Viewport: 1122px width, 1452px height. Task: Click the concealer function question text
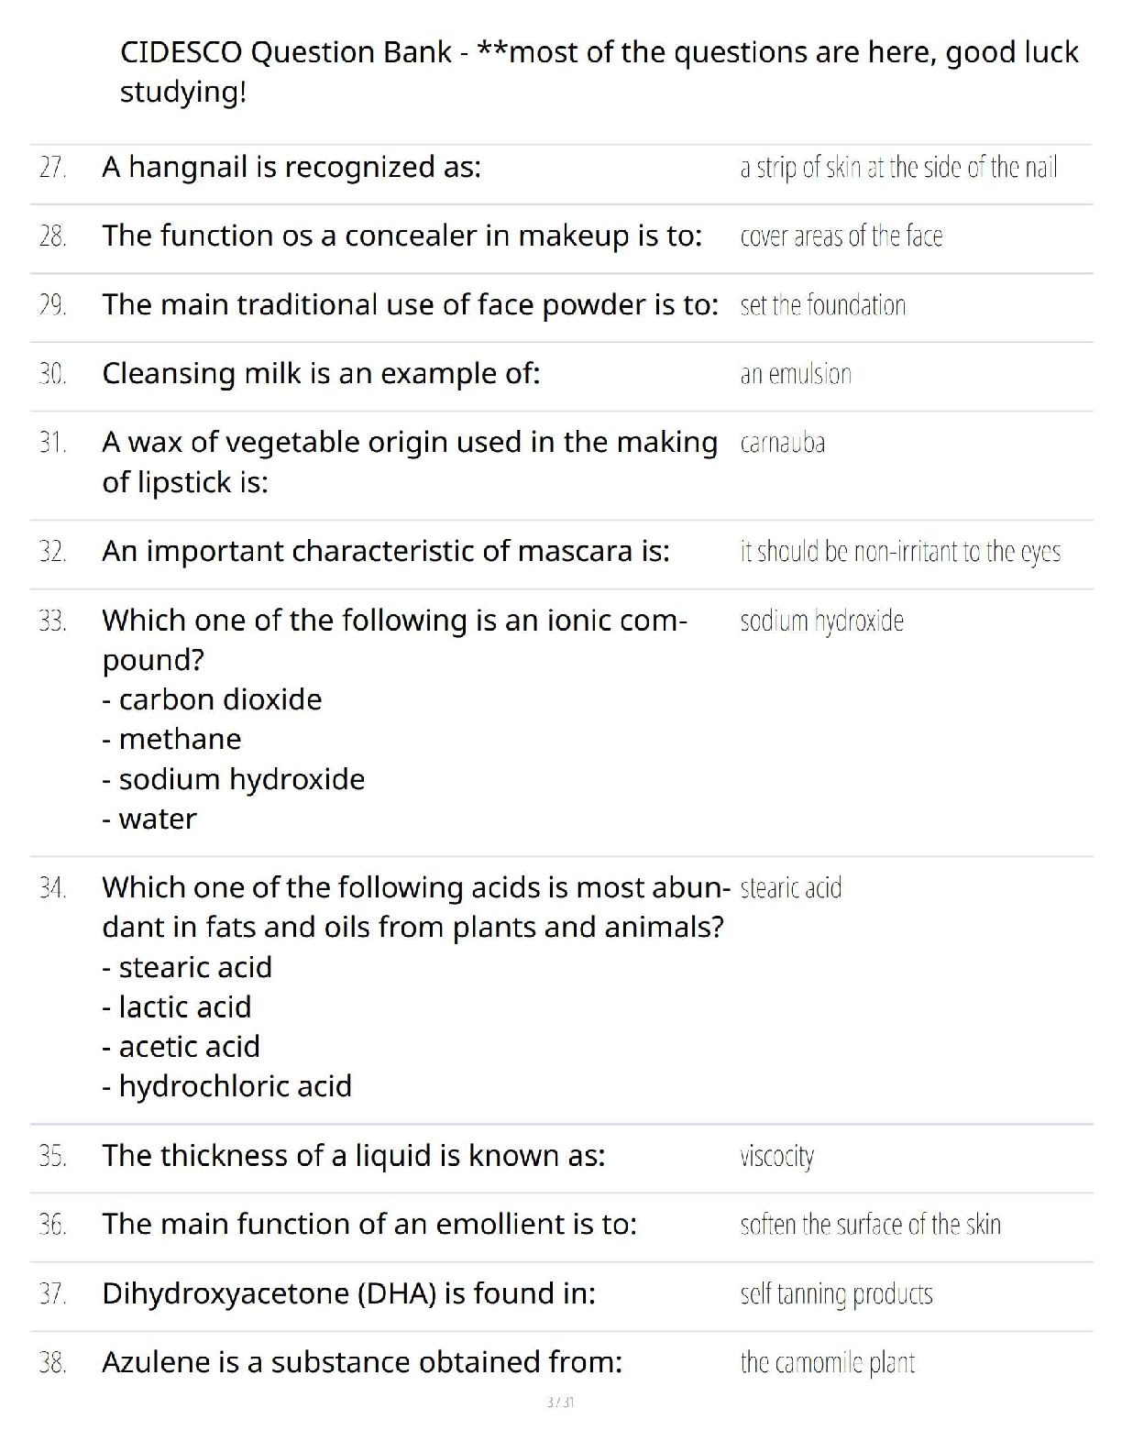coord(401,236)
